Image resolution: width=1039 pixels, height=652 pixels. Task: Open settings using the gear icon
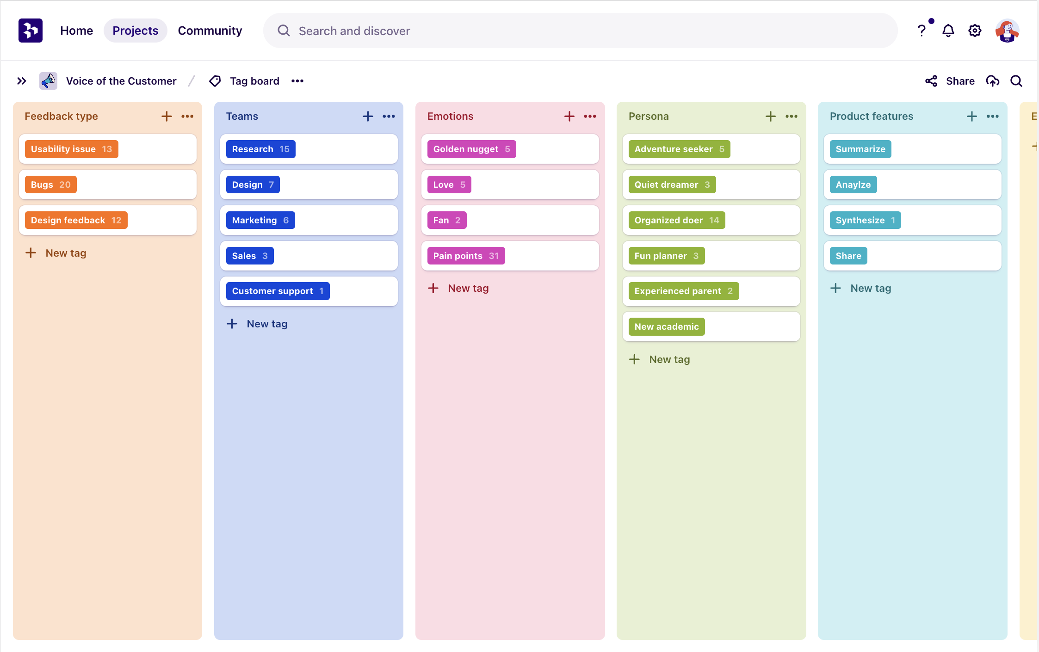(x=975, y=31)
